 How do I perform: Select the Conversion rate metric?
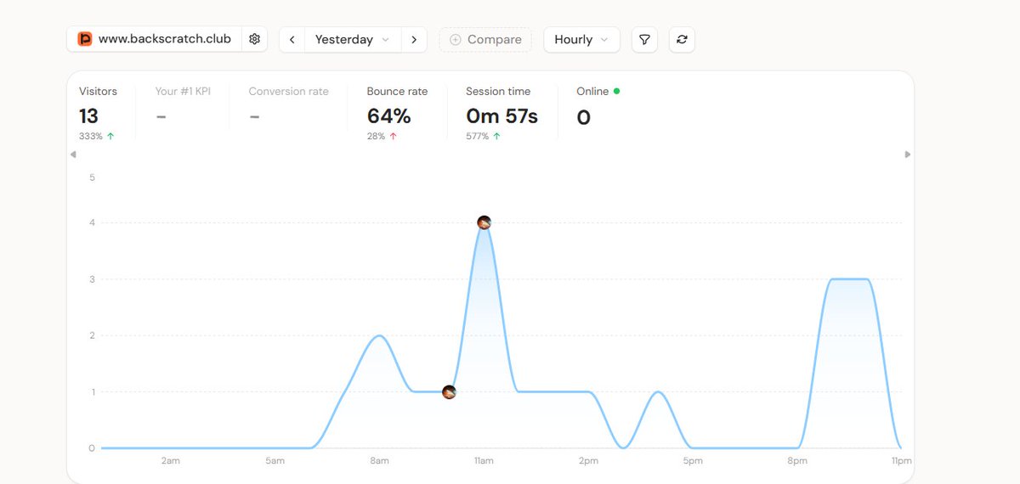coord(288,91)
